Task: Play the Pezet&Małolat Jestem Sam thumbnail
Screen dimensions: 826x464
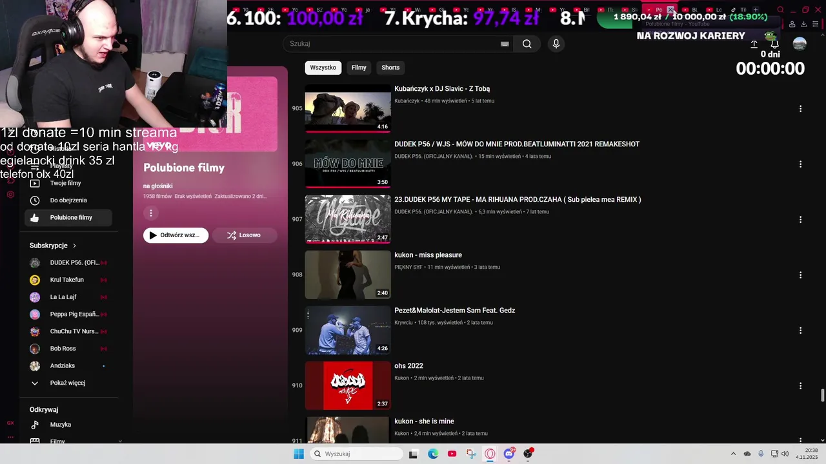Action: point(348,330)
